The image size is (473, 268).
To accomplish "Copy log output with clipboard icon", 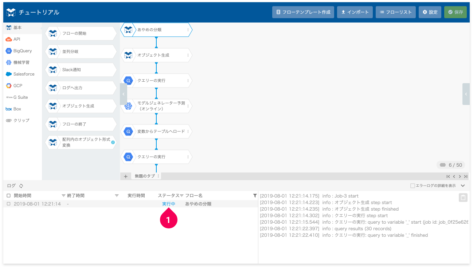I will 463,197.
